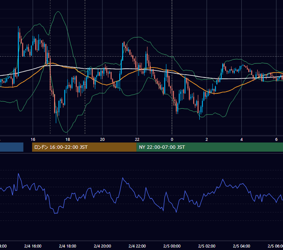Click the '18' hour label on price chart axis
This screenshot has height=250, width=283.
[x=67, y=140]
